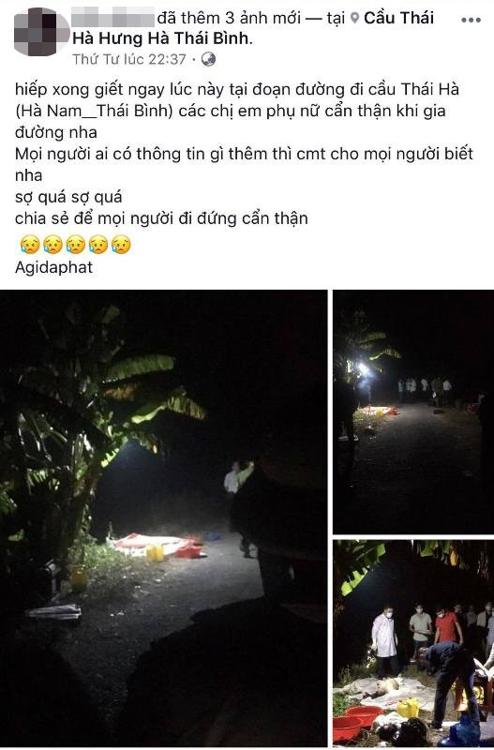Open the Cầu Thái Hà location link
Viewport: 494px width, 750px height.
pyautogui.click(x=253, y=28)
